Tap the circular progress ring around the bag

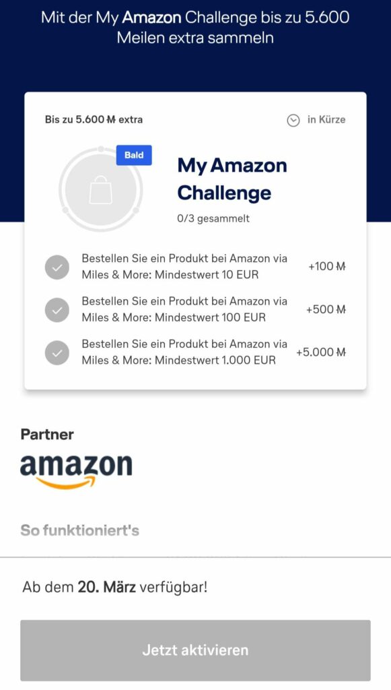(x=100, y=189)
